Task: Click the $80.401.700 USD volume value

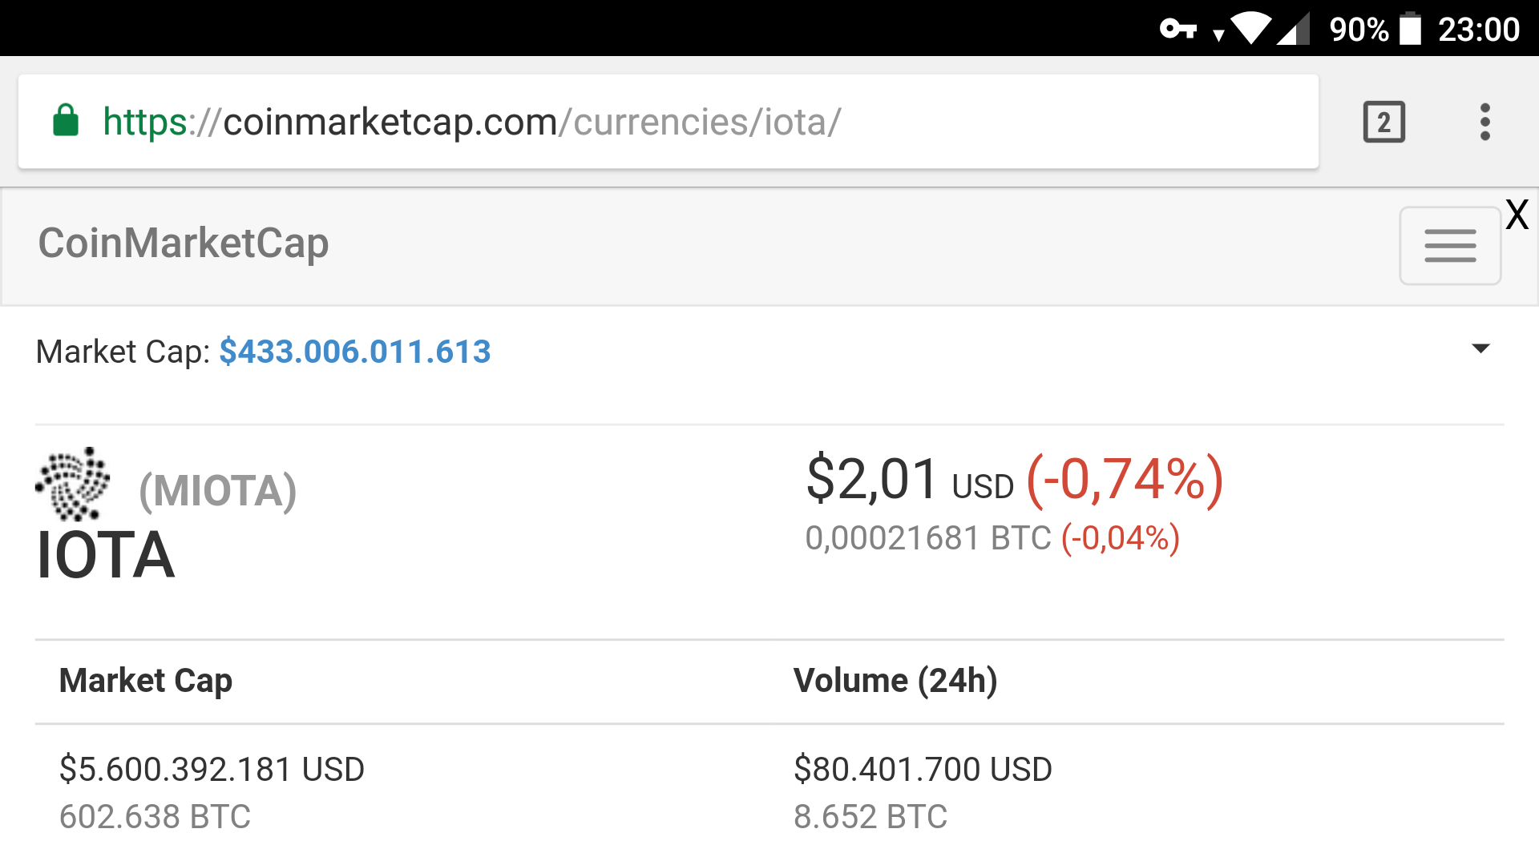Action: click(923, 770)
